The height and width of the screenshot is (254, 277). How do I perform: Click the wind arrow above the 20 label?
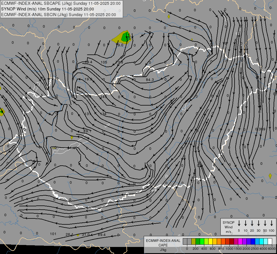[252, 223]
